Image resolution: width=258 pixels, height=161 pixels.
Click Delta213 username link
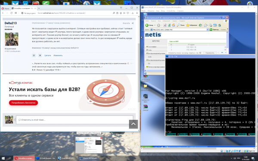tap(10, 23)
